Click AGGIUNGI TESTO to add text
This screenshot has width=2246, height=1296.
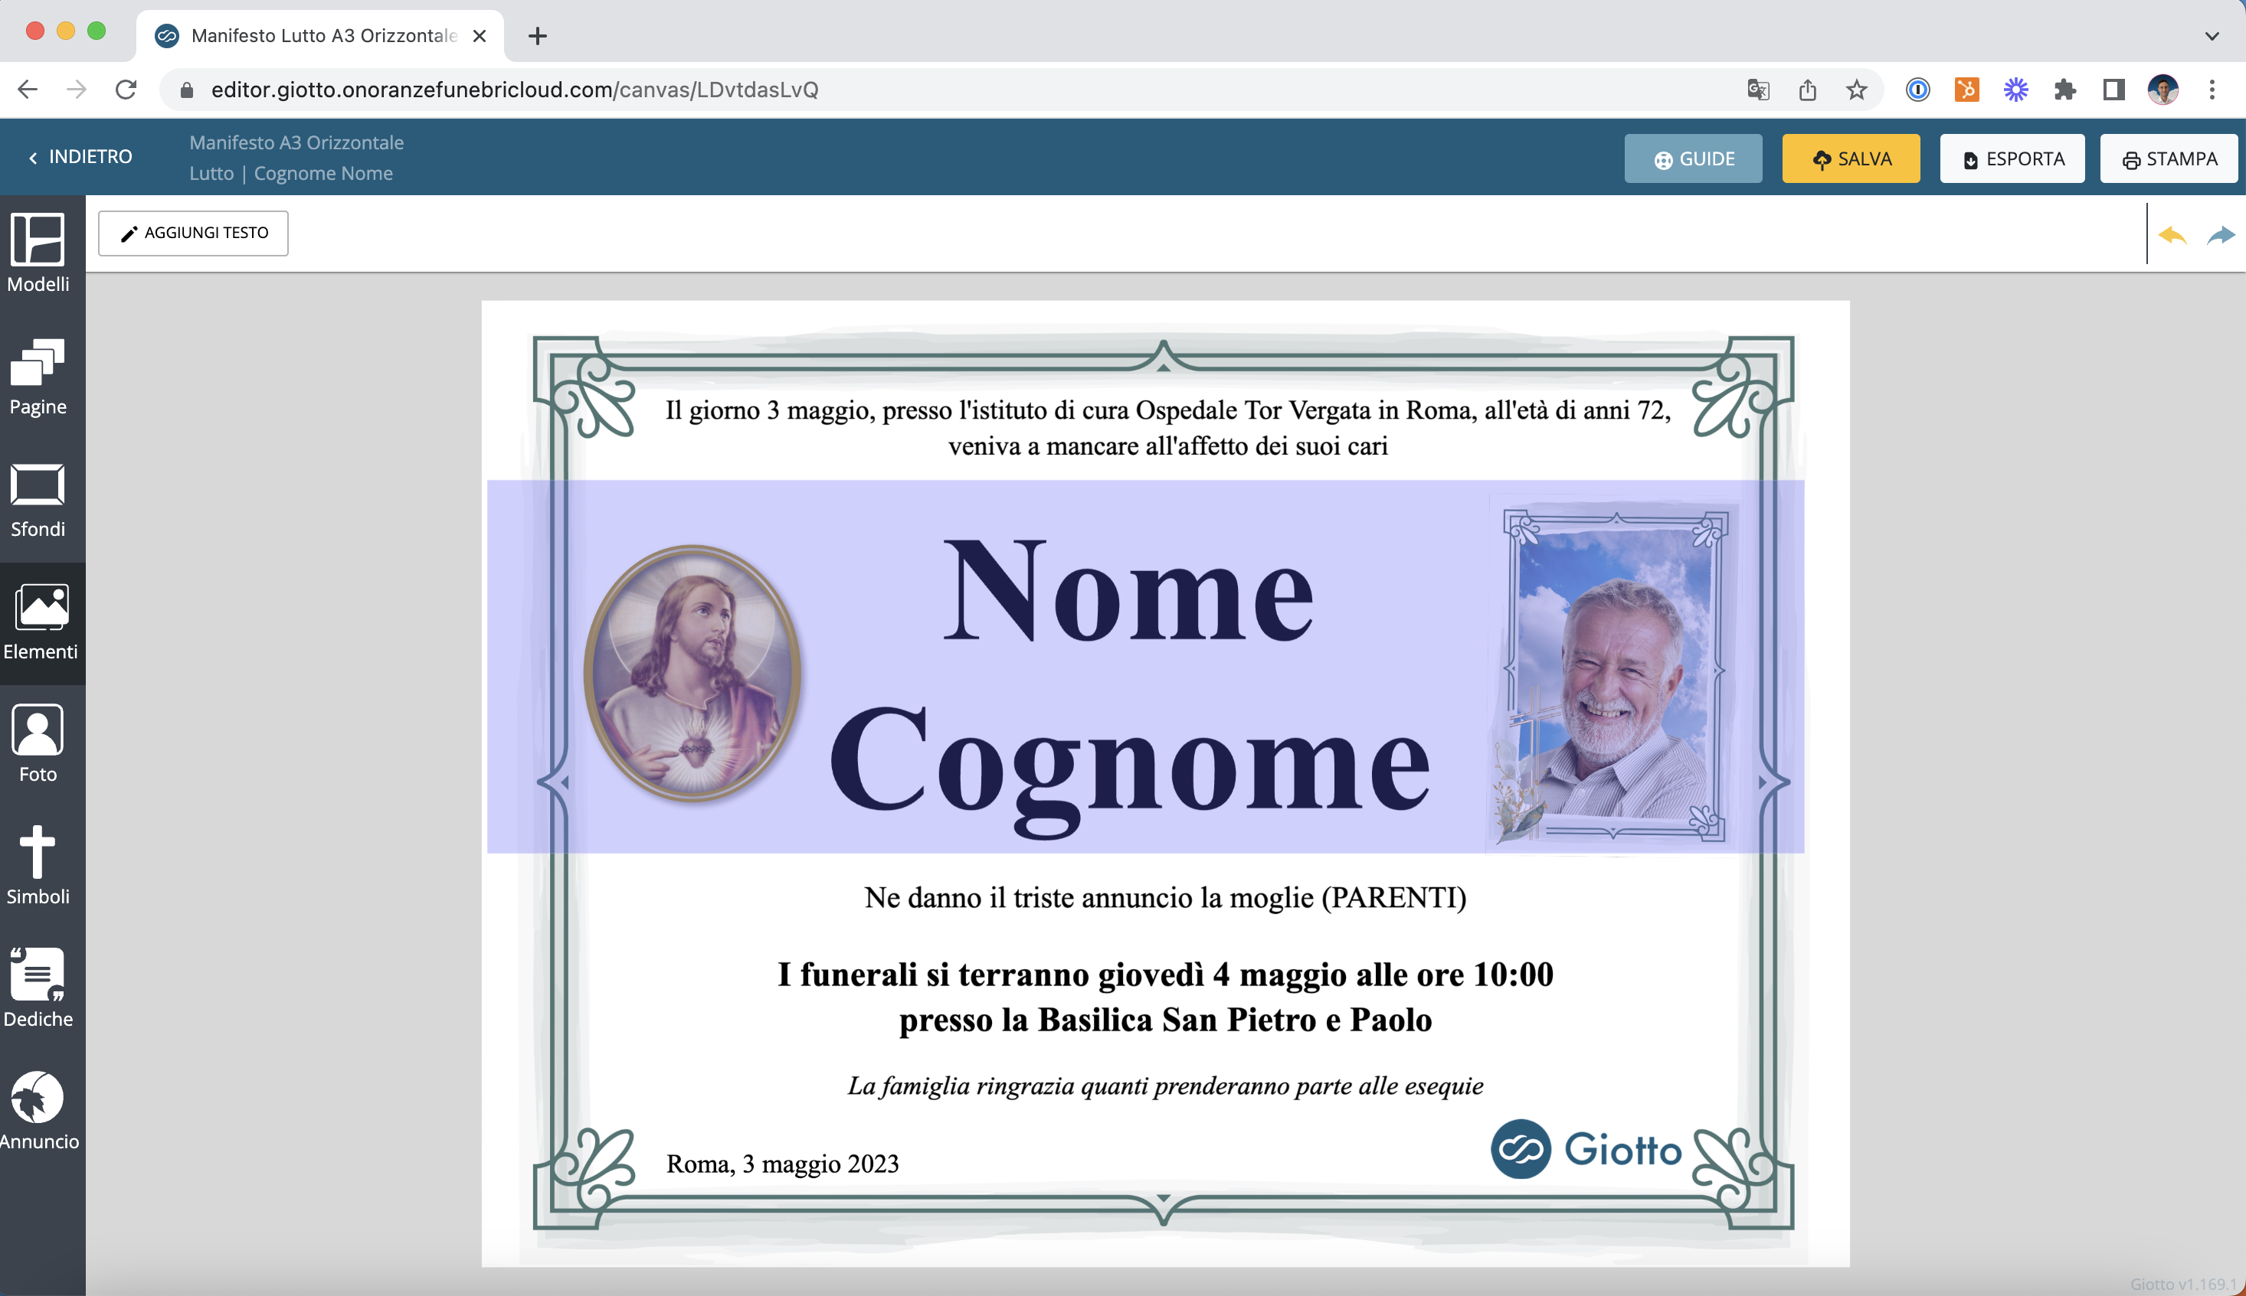[193, 233]
